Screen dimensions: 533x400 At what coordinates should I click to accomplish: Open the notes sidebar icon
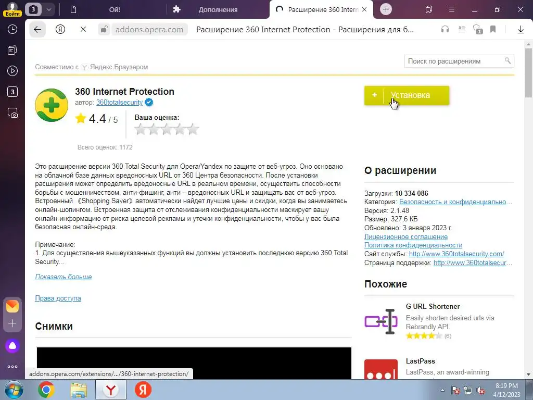point(12,51)
